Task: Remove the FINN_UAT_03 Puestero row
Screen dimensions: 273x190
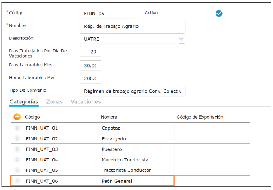Action: click(17, 149)
